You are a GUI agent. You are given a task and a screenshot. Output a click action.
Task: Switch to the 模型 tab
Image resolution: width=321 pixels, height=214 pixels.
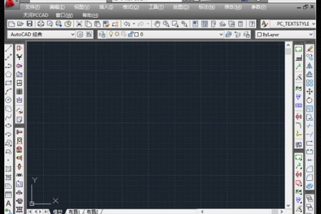pyautogui.click(x=58, y=212)
